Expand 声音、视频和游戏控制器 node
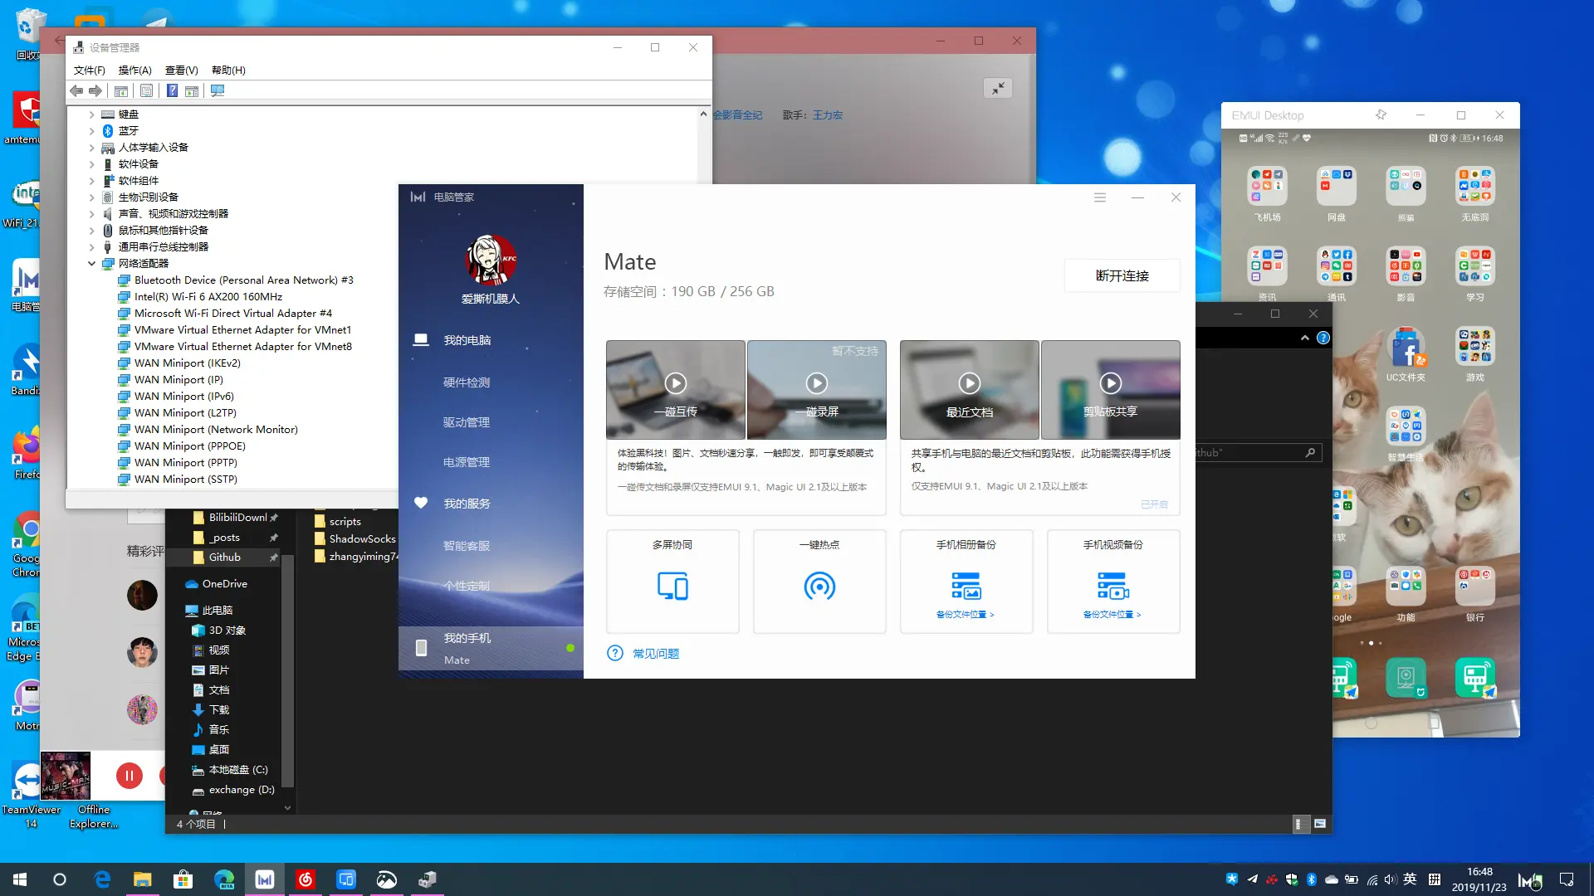This screenshot has width=1594, height=896. pos(91,214)
